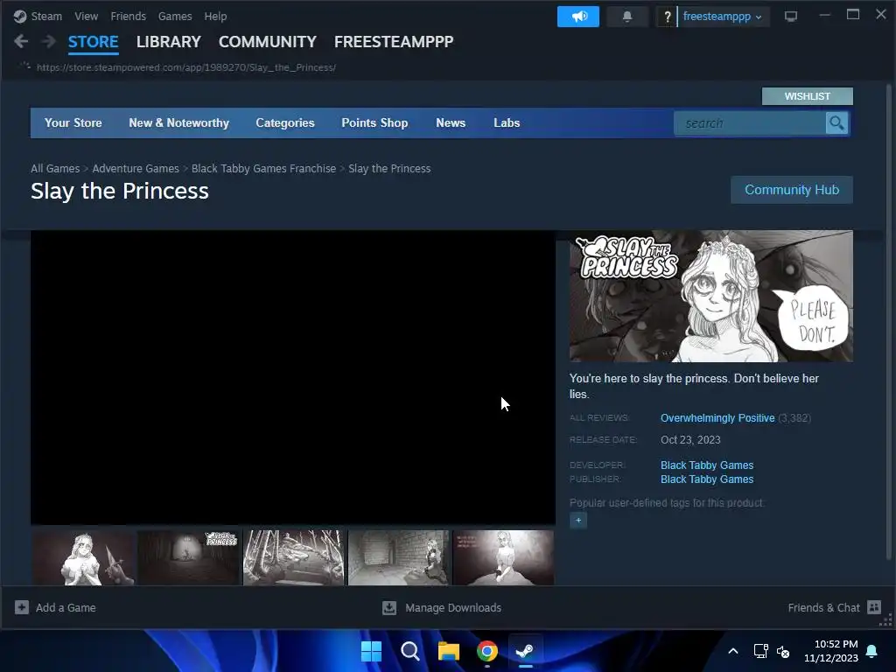This screenshot has width=896, height=672.
Task: Open the Windows notification bell
Action: tap(872, 651)
